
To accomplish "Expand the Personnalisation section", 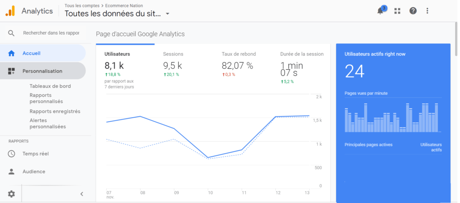I will click(43, 71).
